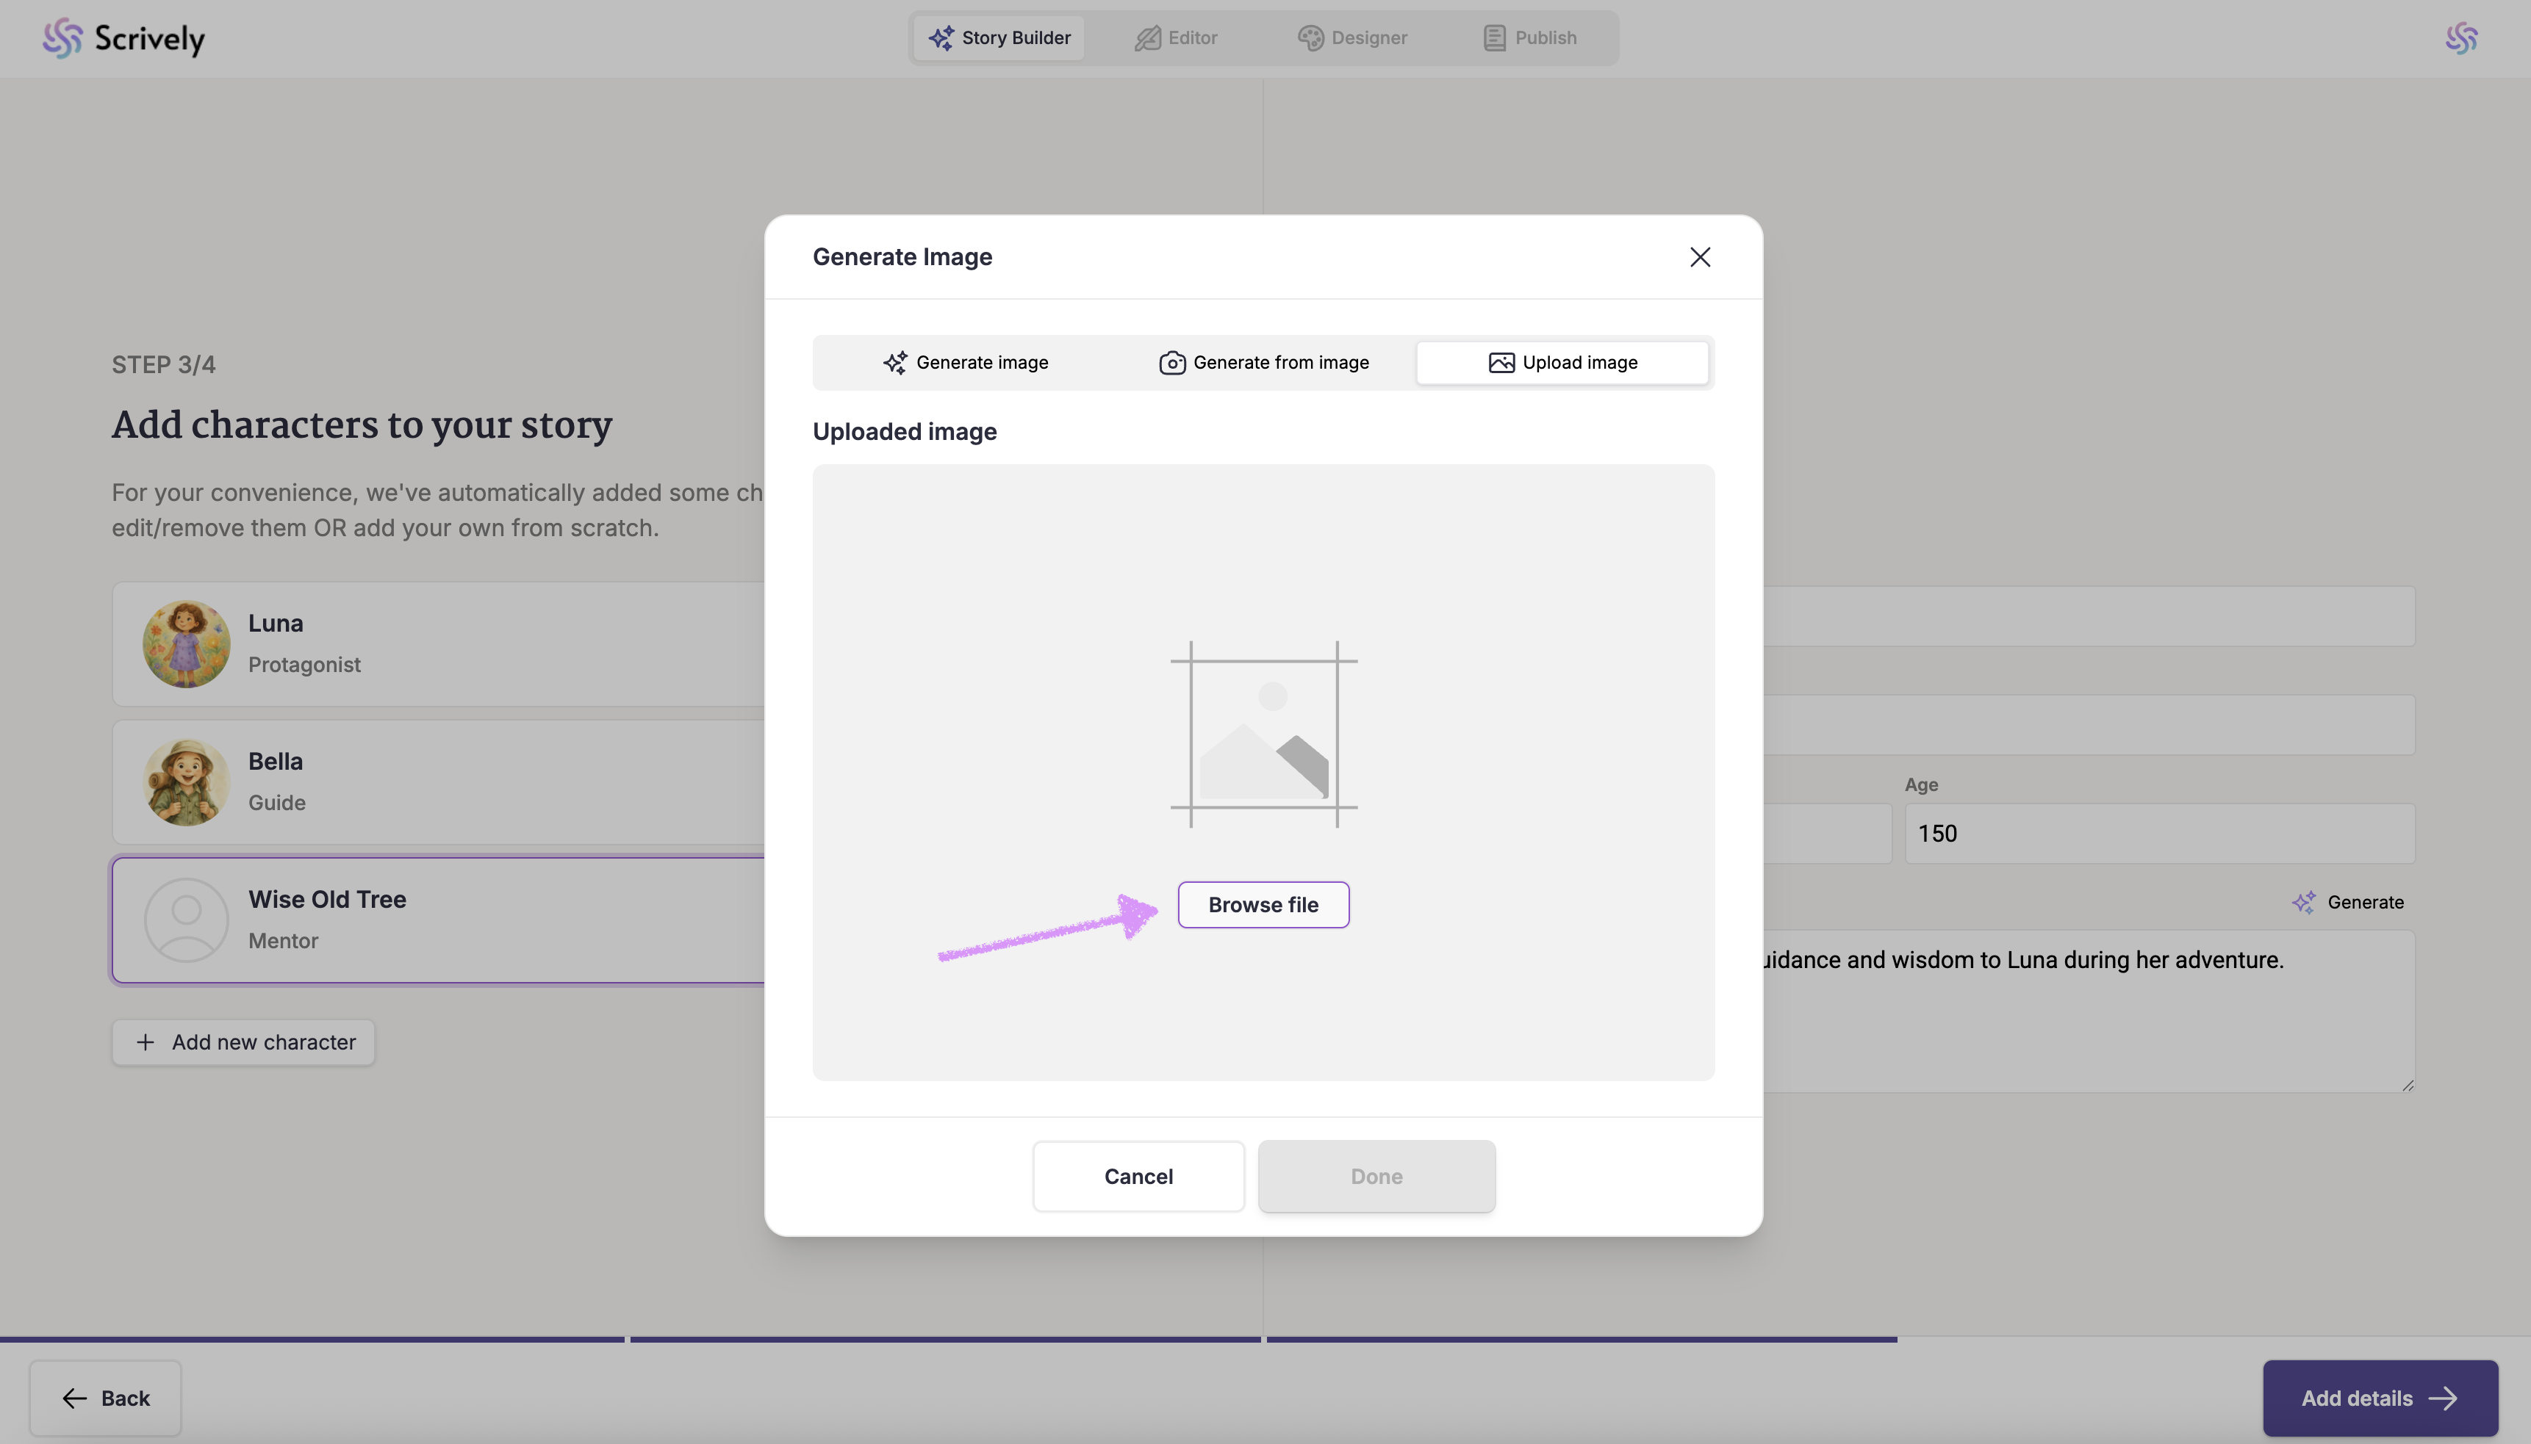Image resolution: width=2531 pixels, height=1444 pixels.
Task: Click Bella's character avatar
Action: pyautogui.click(x=187, y=781)
